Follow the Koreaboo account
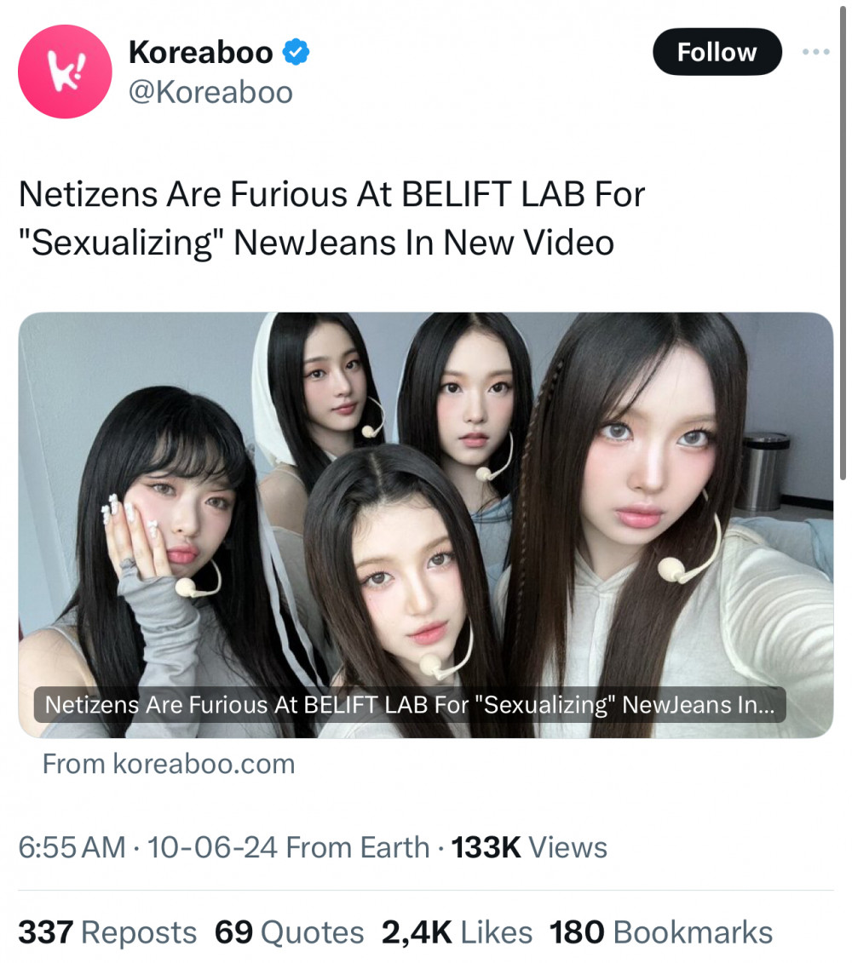This screenshot has height=963, width=852. 717,52
